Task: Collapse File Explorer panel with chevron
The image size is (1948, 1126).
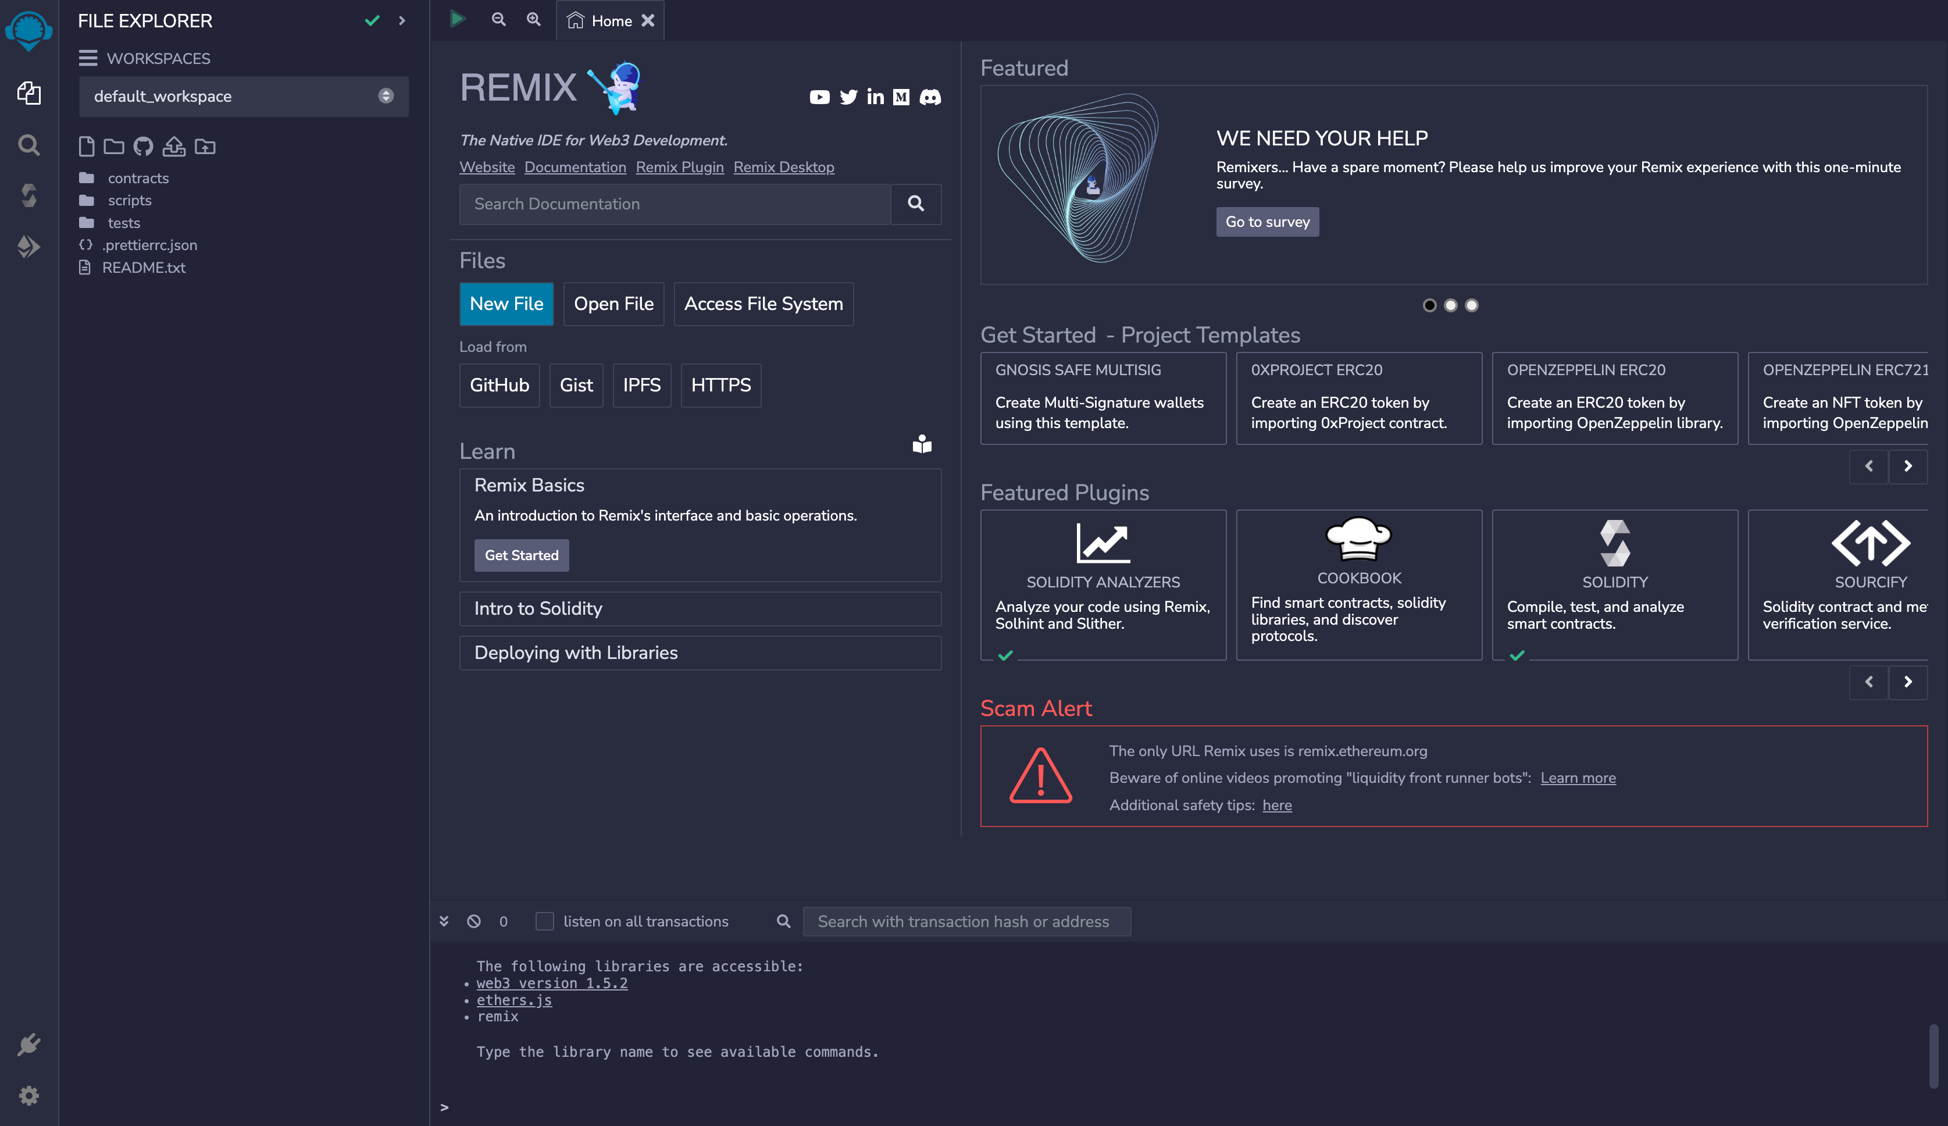Action: pos(402,20)
